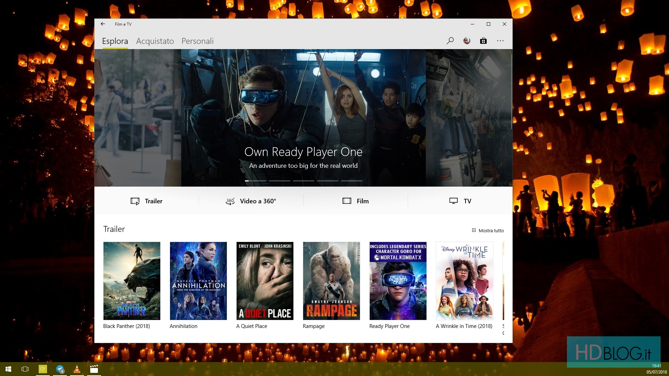Select the third carousel indicator dash
669x376 pixels.
pos(303,181)
